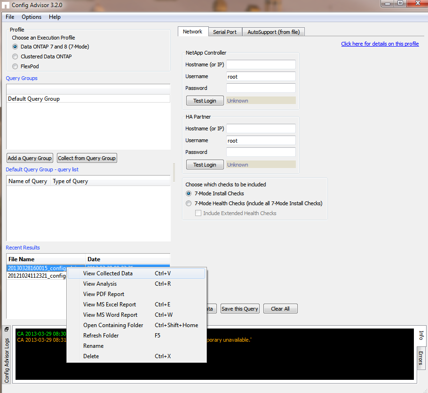The height and width of the screenshot is (393, 428).
Task: Click Add a Query Group button
Action: [30, 158]
